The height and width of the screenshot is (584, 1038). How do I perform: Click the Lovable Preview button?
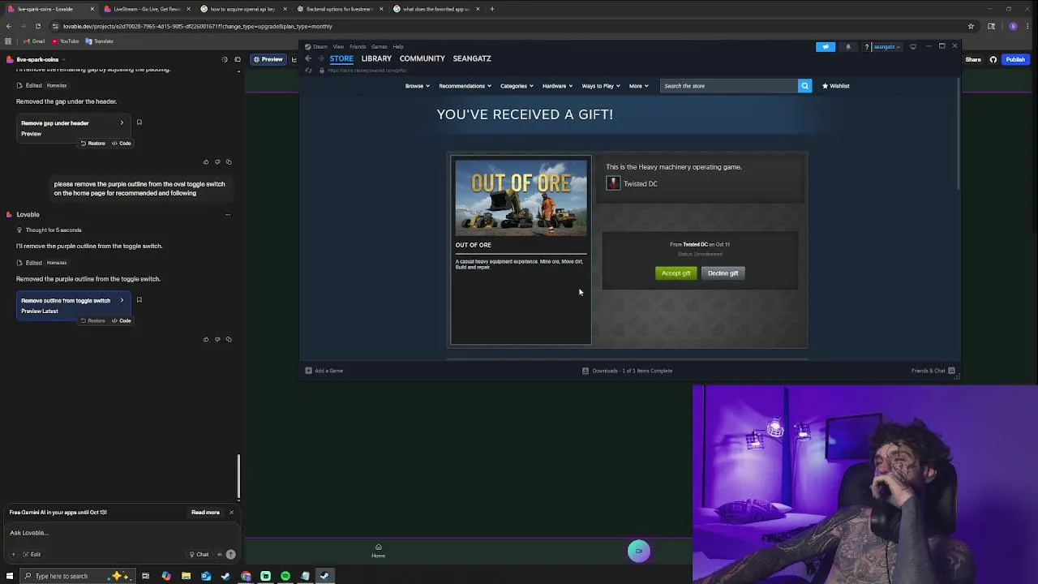pyautogui.click(x=268, y=59)
